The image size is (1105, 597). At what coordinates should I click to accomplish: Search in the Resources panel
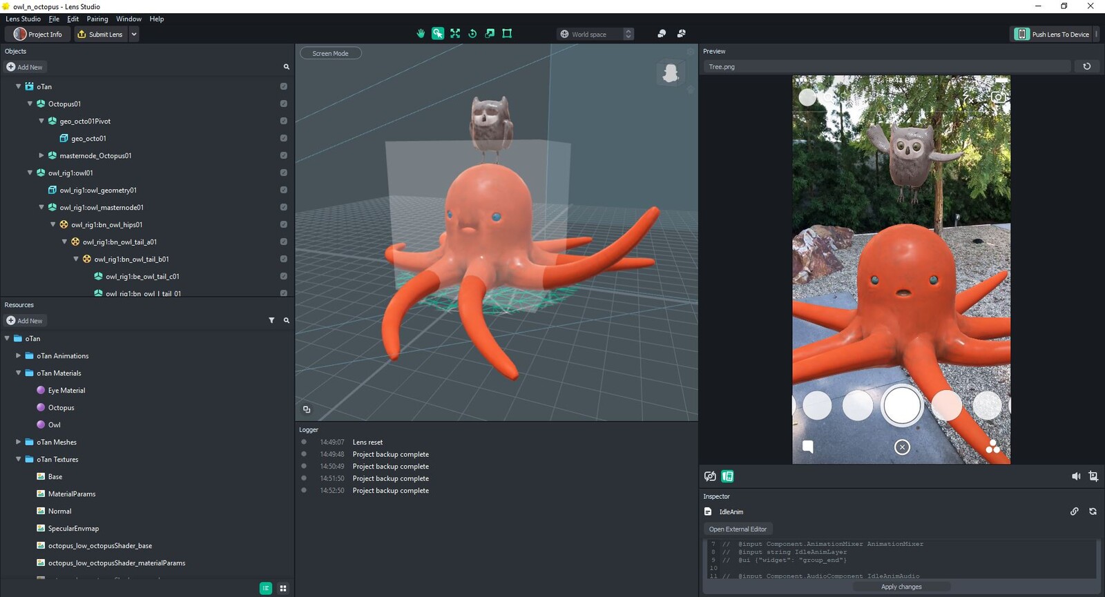pyautogui.click(x=286, y=320)
